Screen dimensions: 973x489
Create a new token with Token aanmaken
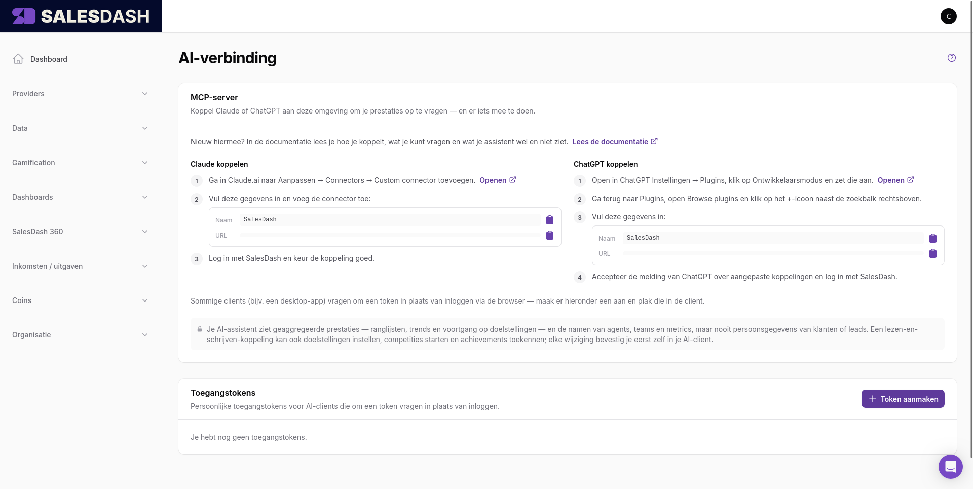pos(903,399)
